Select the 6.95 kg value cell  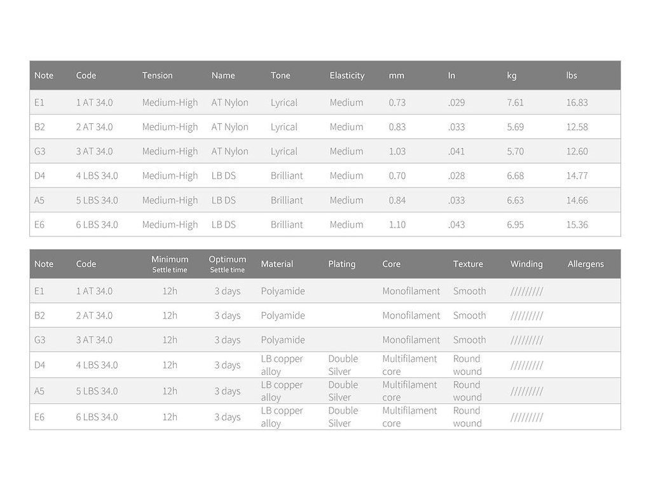[x=515, y=224]
